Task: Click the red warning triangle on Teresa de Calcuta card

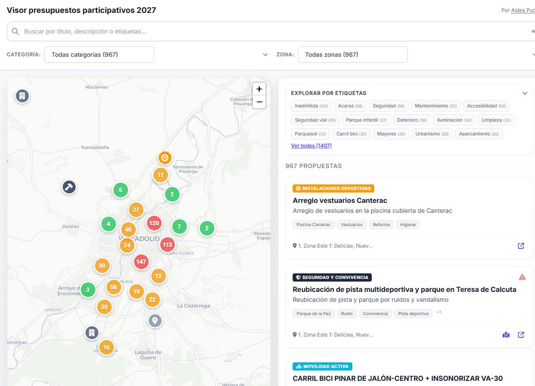Action: click(522, 276)
